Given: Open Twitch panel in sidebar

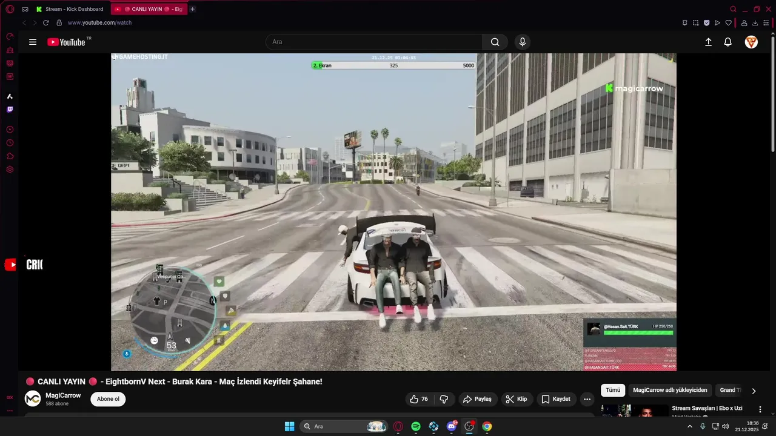Looking at the screenshot, I should point(10,110).
